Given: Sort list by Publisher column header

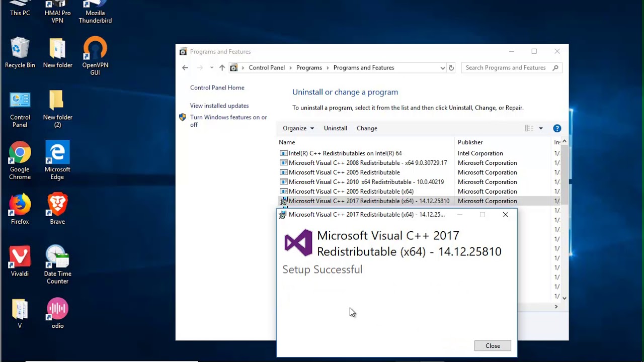Looking at the screenshot, I should click(503, 142).
